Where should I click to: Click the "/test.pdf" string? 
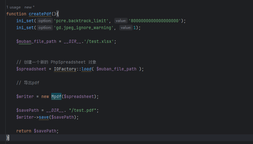click(x=83, y=110)
